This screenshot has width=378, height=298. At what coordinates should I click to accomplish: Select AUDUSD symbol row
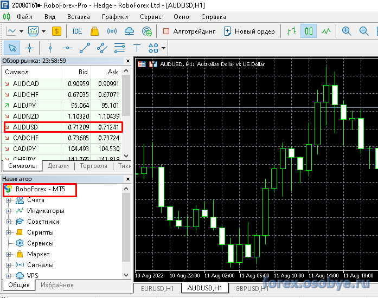click(x=62, y=127)
